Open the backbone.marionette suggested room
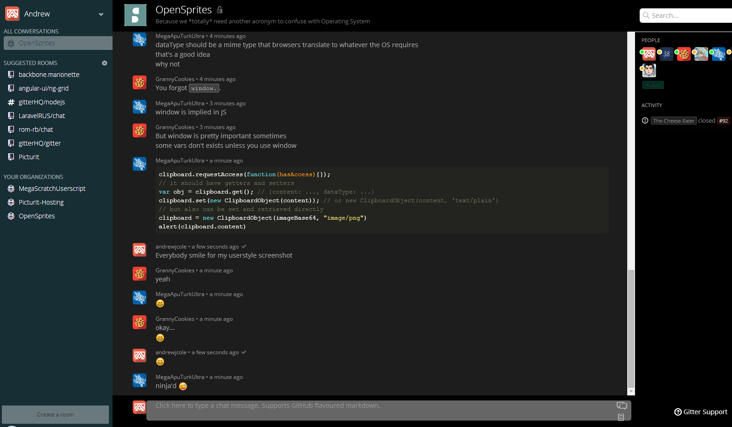 pos(49,75)
